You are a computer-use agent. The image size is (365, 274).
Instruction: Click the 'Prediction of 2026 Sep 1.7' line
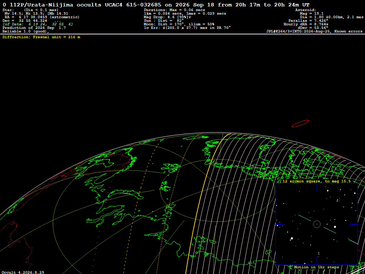pyautogui.click(x=34, y=28)
